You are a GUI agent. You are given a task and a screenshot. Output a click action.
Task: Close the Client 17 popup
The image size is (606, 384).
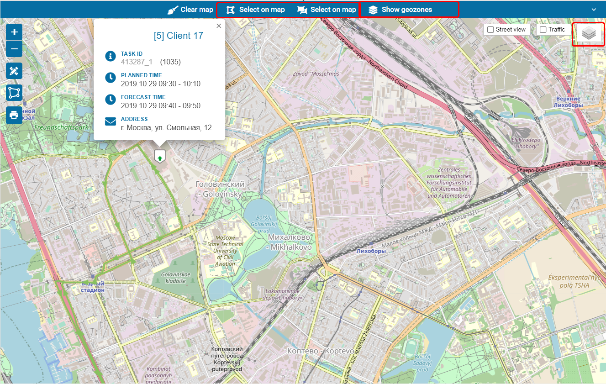(219, 26)
